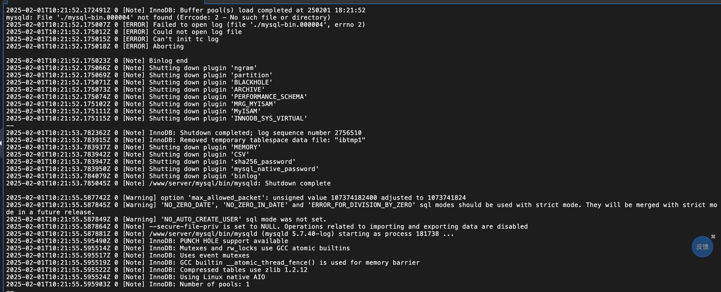This screenshot has width=721, height=292.
Task: Click the 'Failed to open log' error line
Action: 186,25
